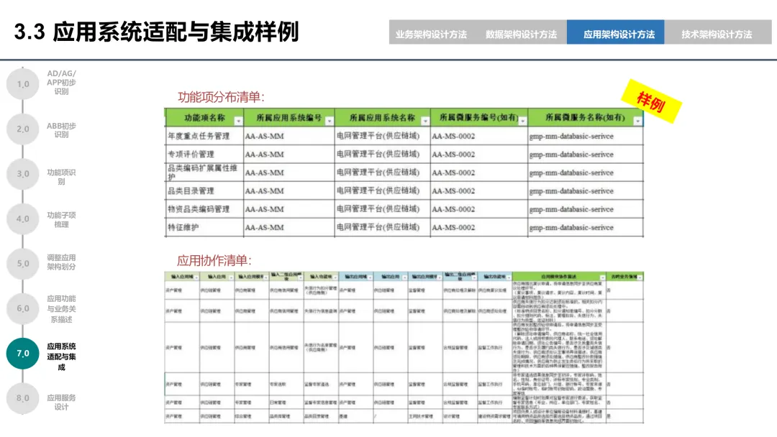Switch to the 数据架构设计方法 tab

click(521, 34)
